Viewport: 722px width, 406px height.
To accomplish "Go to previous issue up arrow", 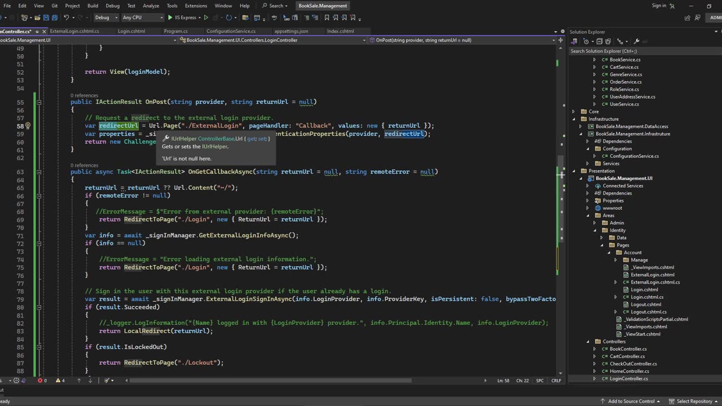I will coord(79,381).
